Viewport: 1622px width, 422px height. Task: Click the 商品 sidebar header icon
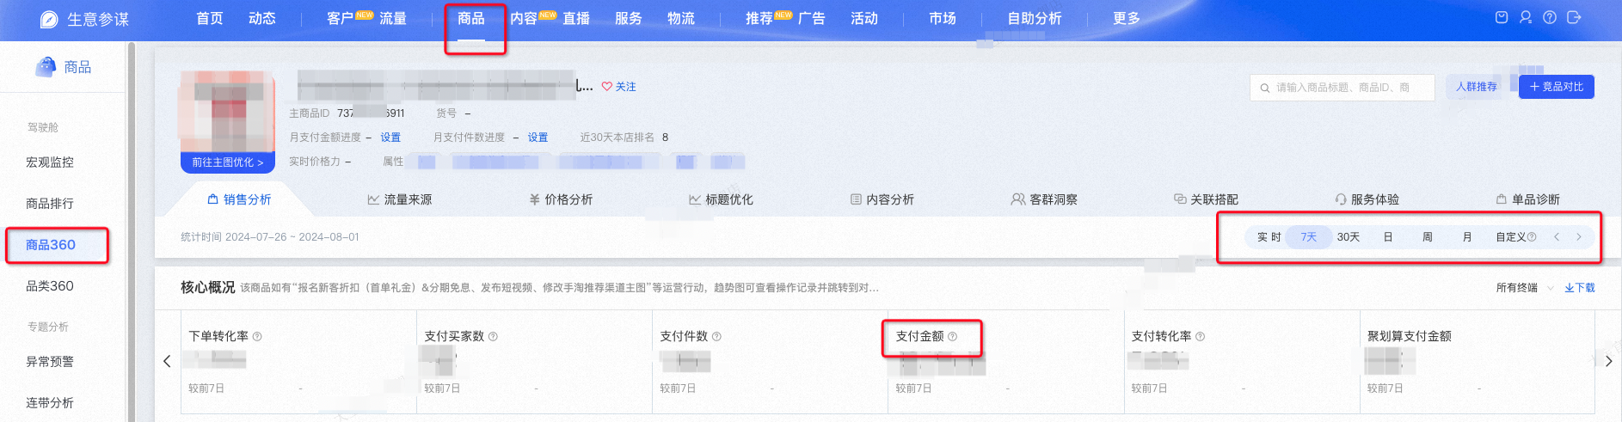[x=46, y=66]
